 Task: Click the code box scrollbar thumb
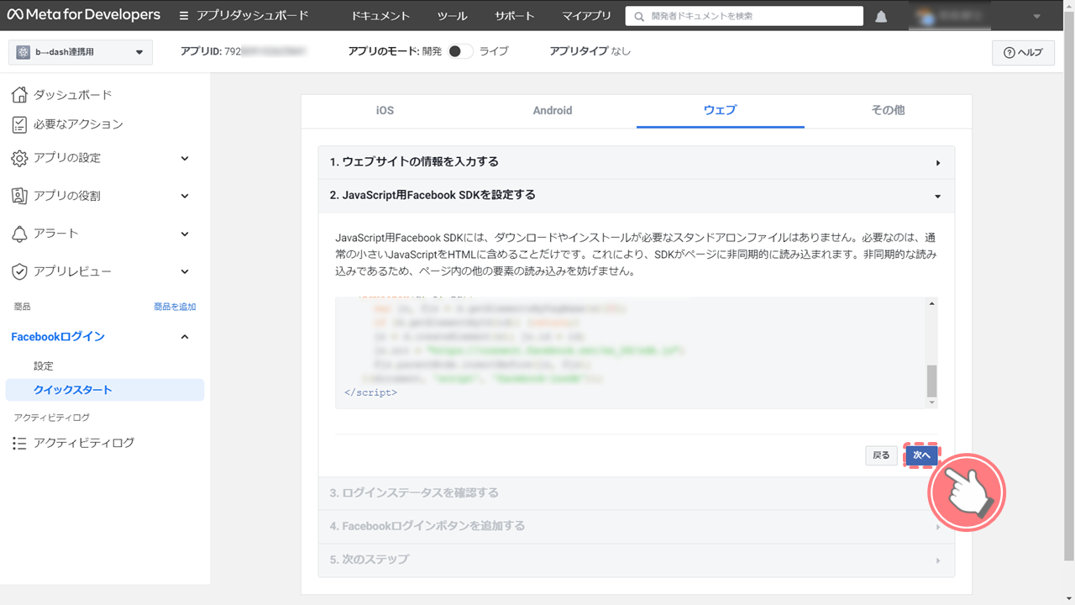(931, 381)
